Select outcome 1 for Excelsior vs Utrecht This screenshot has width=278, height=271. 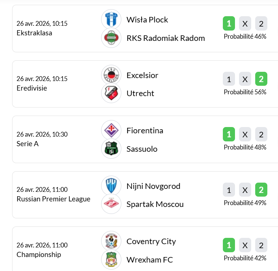click(x=229, y=79)
